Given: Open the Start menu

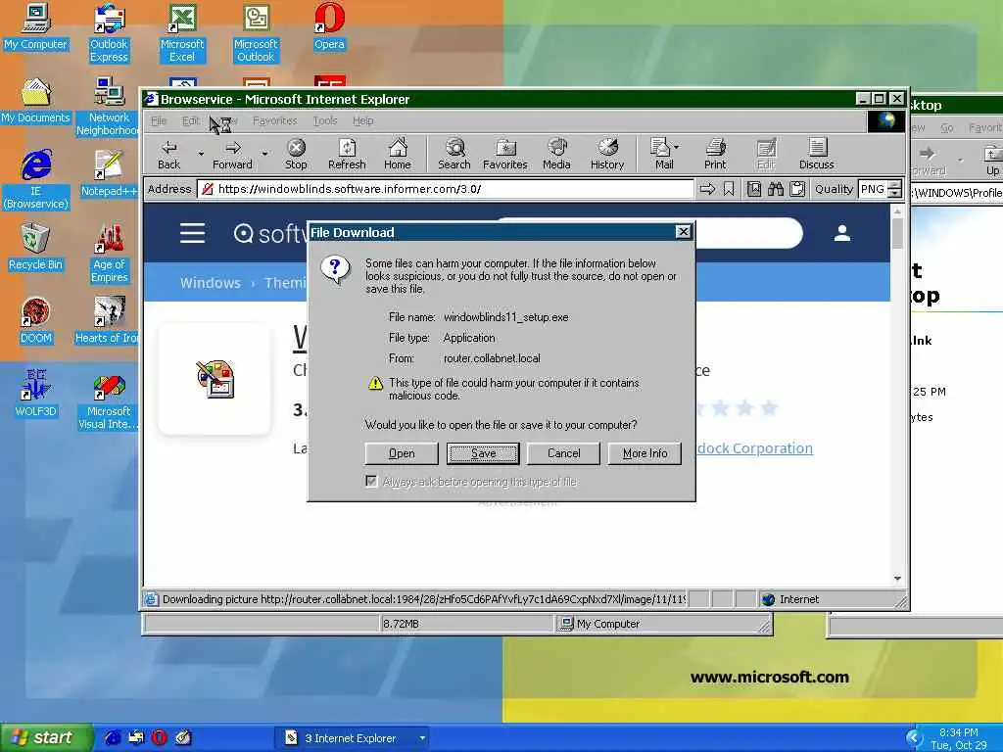Looking at the screenshot, I should pyautogui.click(x=47, y=737).
